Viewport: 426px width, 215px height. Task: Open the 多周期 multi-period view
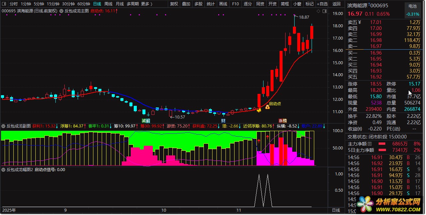click(x=133, y=4)
